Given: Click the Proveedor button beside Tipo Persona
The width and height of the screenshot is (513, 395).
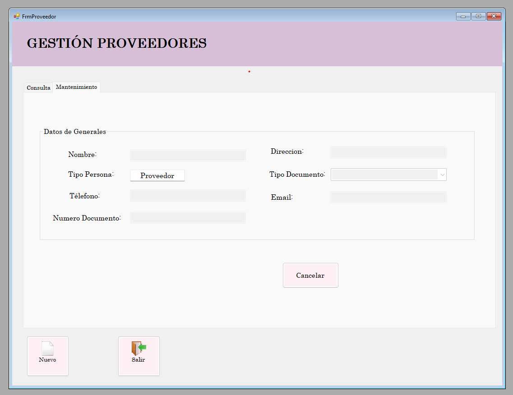Looking at the screenshot, I should coord(157,175).
